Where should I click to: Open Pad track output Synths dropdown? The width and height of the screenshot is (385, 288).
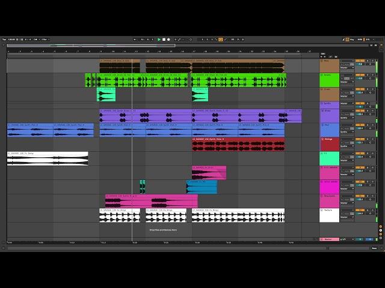point(347,132)
